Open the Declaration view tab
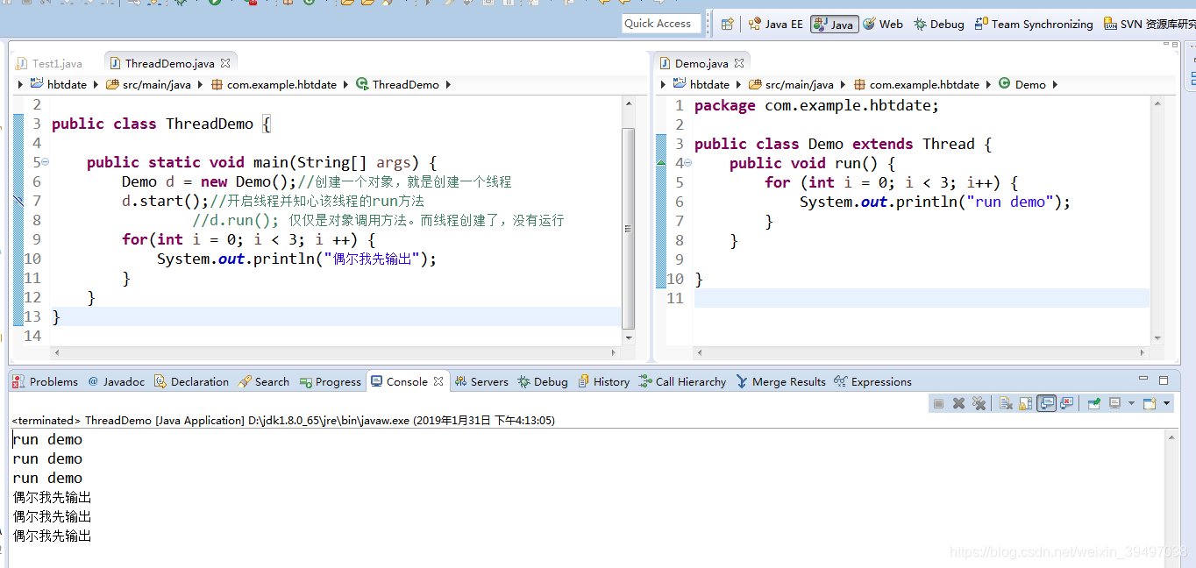This screenshot has width=1196, height=568. (192, 381)
